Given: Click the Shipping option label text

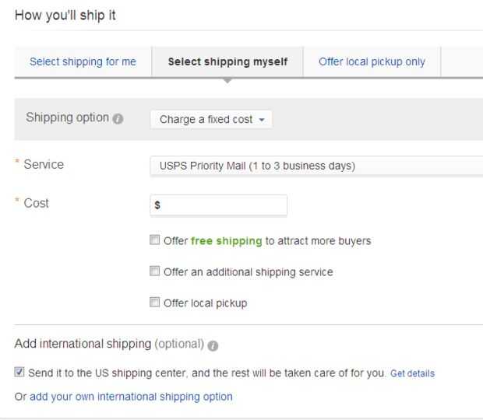Looking at the screenshot, I should 67,117.
